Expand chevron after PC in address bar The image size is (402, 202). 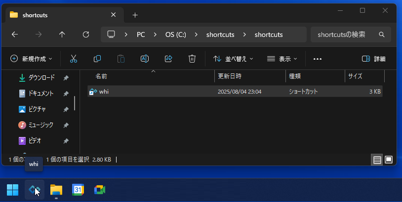155,34
